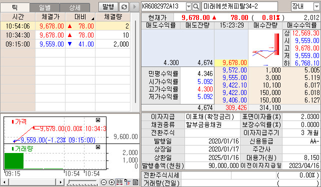Viewport: 321px width, 187px height.
Task: Switch to the 틱 tab
Action: pos(15,7)
